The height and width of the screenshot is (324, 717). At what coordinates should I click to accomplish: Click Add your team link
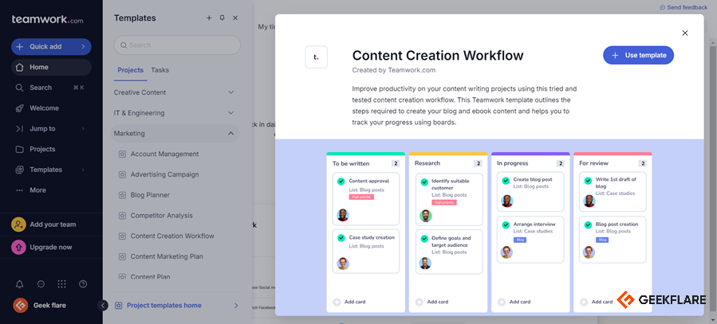(x=53, y=224)
